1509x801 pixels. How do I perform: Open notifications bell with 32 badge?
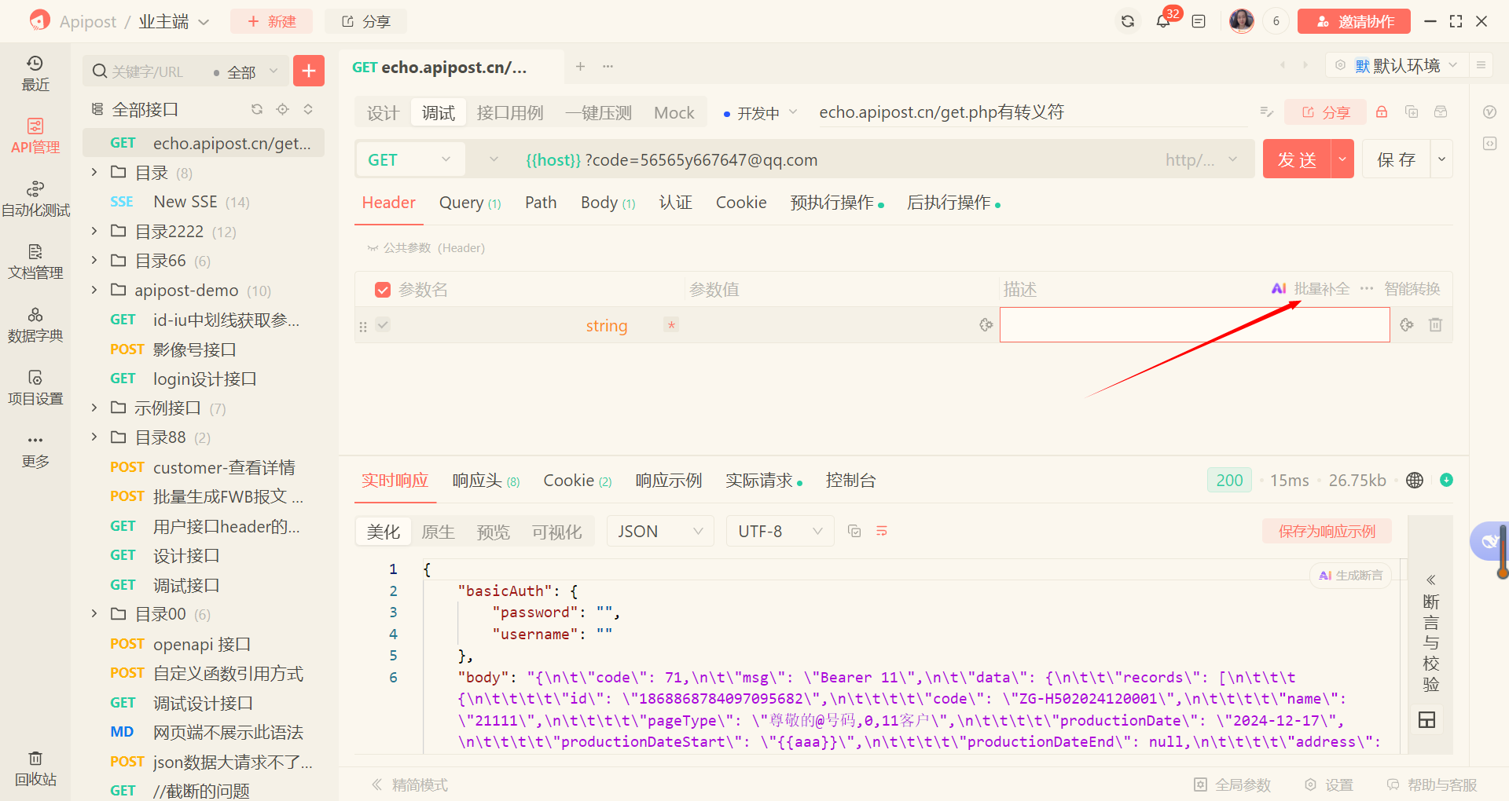coord(1164,21)
